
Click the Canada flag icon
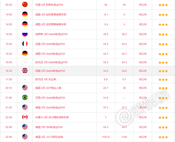[25, 117]
